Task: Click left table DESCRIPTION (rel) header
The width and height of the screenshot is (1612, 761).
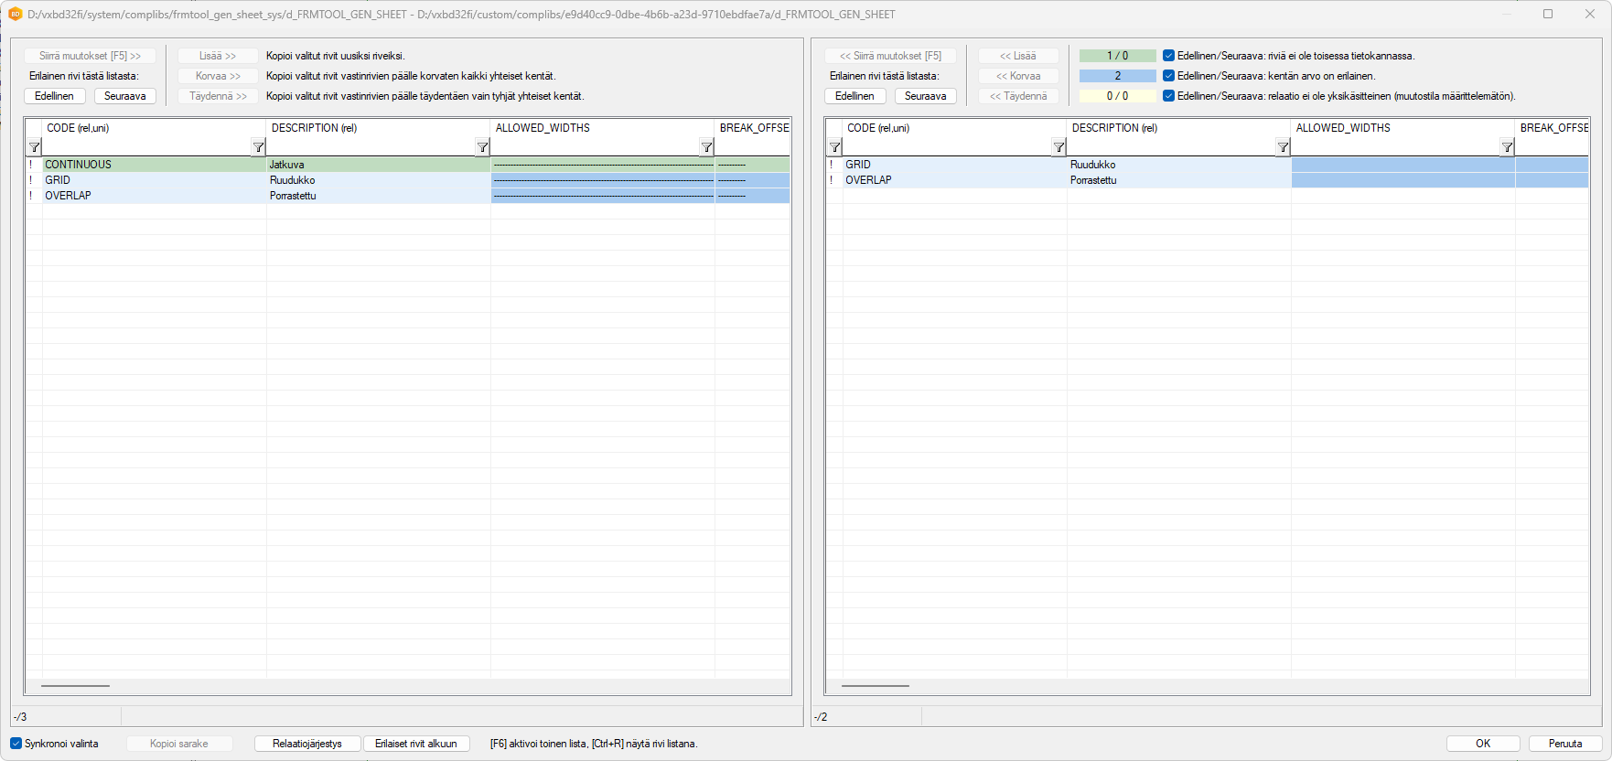Action: tap(378, 128)
